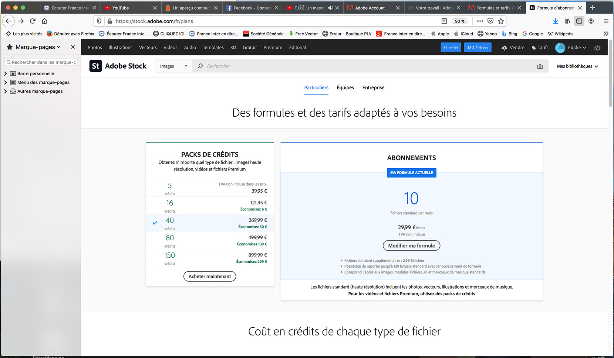Select the 150 crédits pack
The height and width of the screenshot is (358, 614).
click(x=210, y=258)
